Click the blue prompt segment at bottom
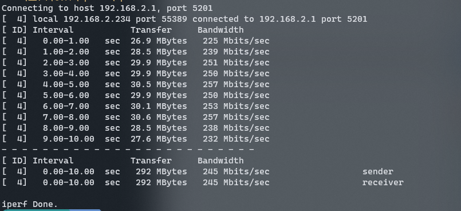Viewport: 461px width, 211px height. tap(86, 210)
